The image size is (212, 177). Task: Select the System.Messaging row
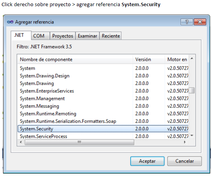103,106
